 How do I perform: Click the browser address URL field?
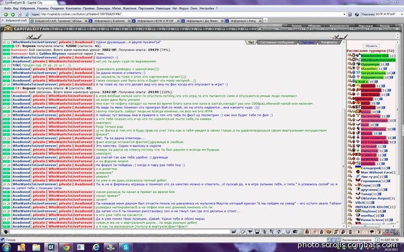(192, 14)
